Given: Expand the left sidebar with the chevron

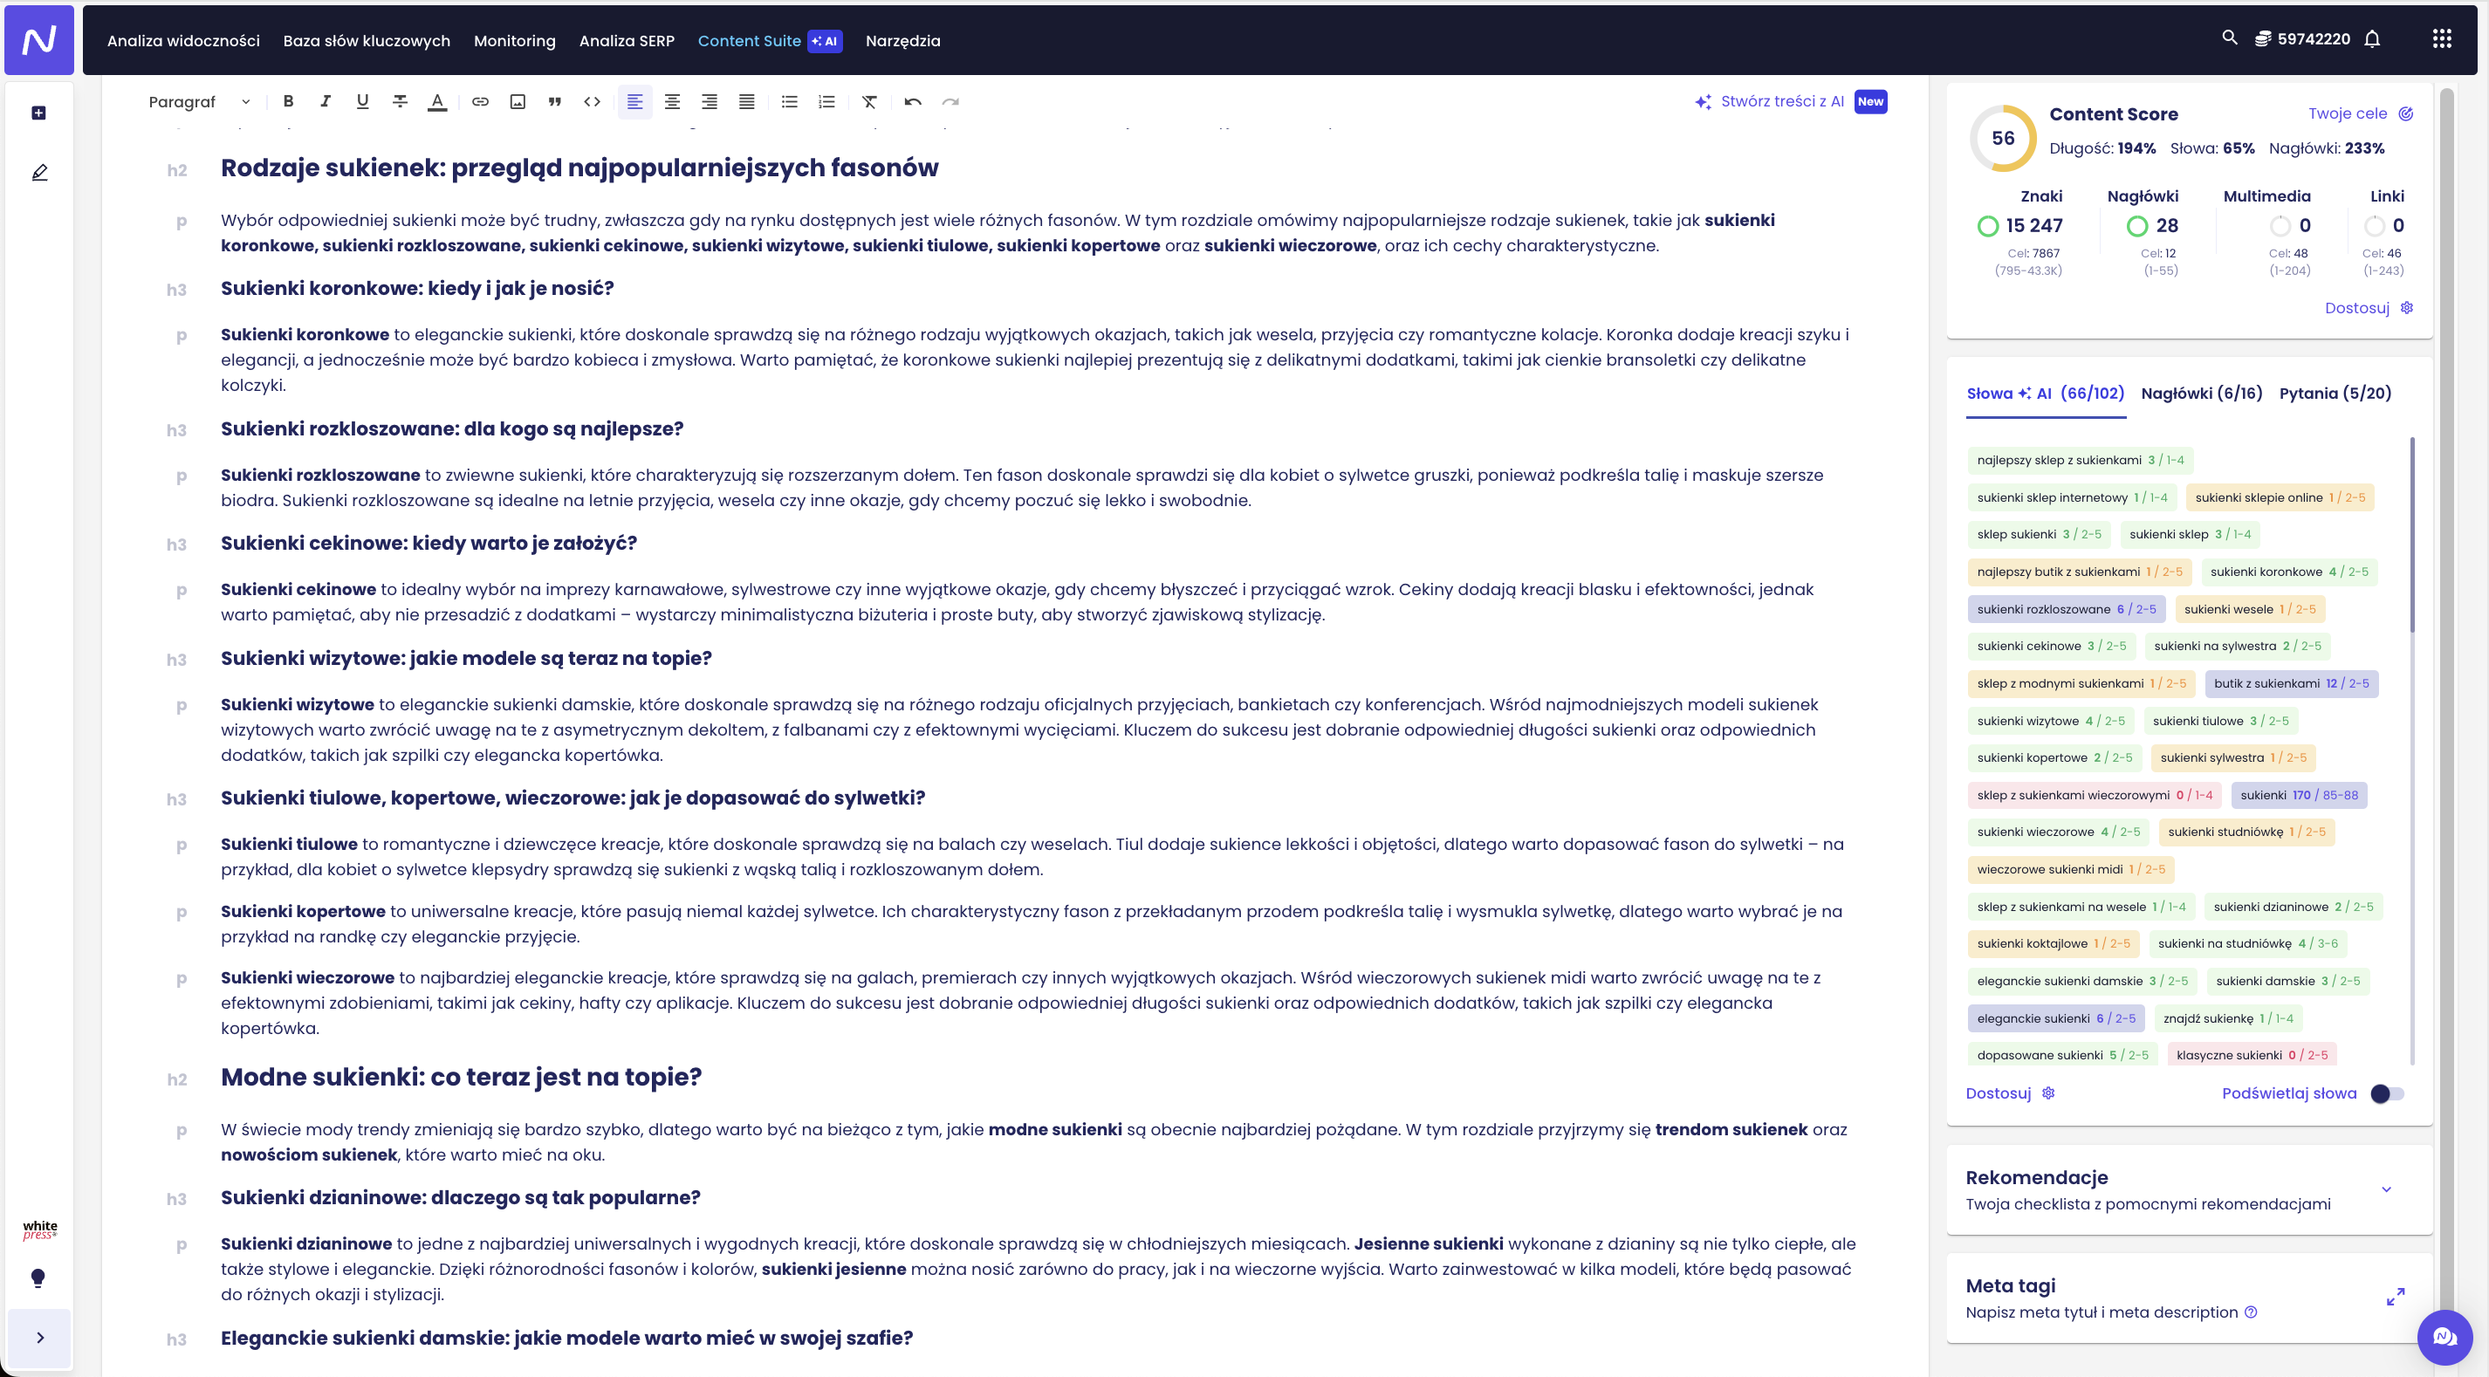Looking at the screenshot, I should tap(39, 1338).
